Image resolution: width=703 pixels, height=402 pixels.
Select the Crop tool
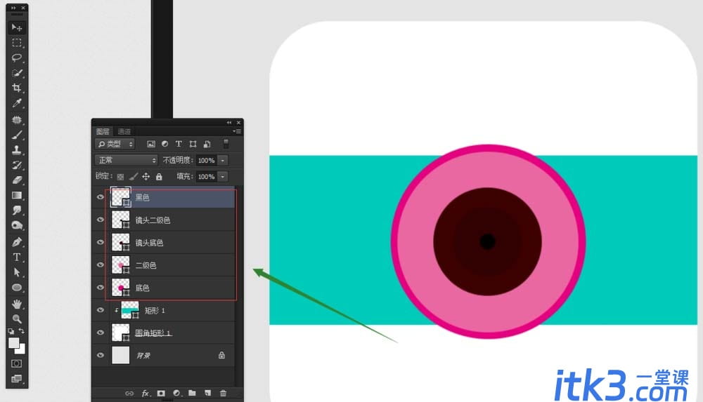tap(17, 88)
